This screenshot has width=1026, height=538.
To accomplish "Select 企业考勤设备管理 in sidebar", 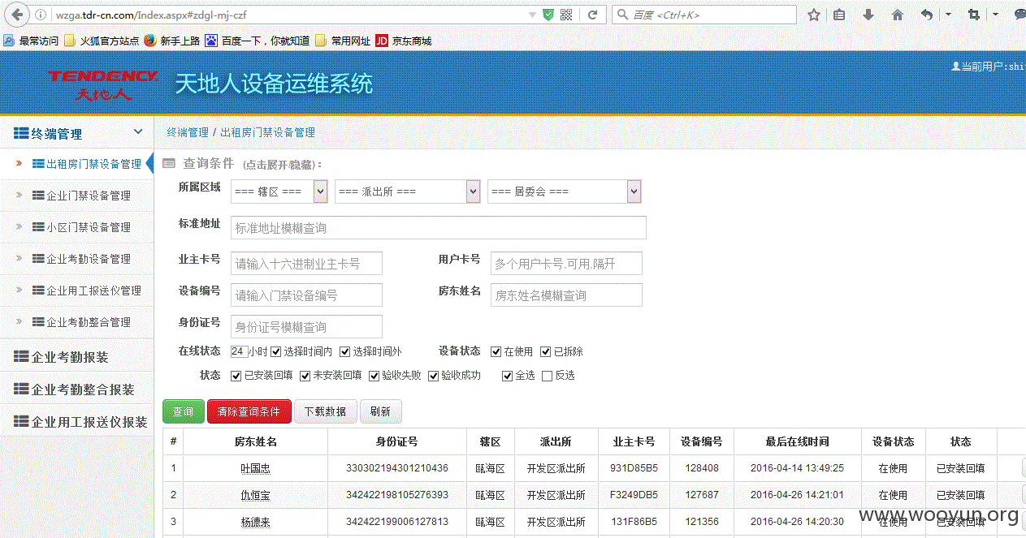I will (76, 259).
